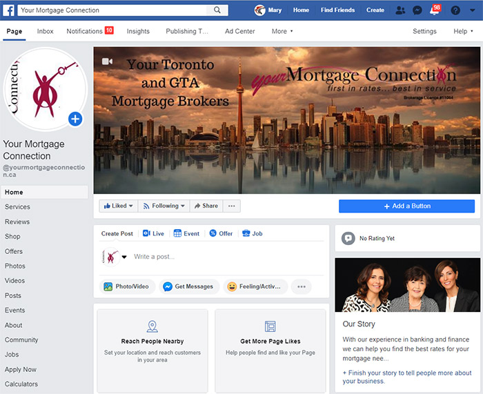Open Apply Now in left sidebar

[x=20, y=369]
